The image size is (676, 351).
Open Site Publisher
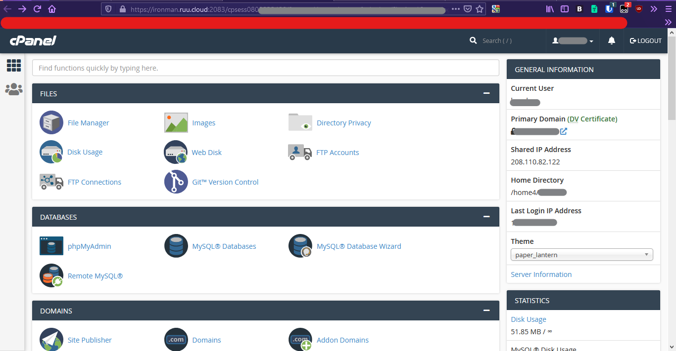tap(90, 340)
